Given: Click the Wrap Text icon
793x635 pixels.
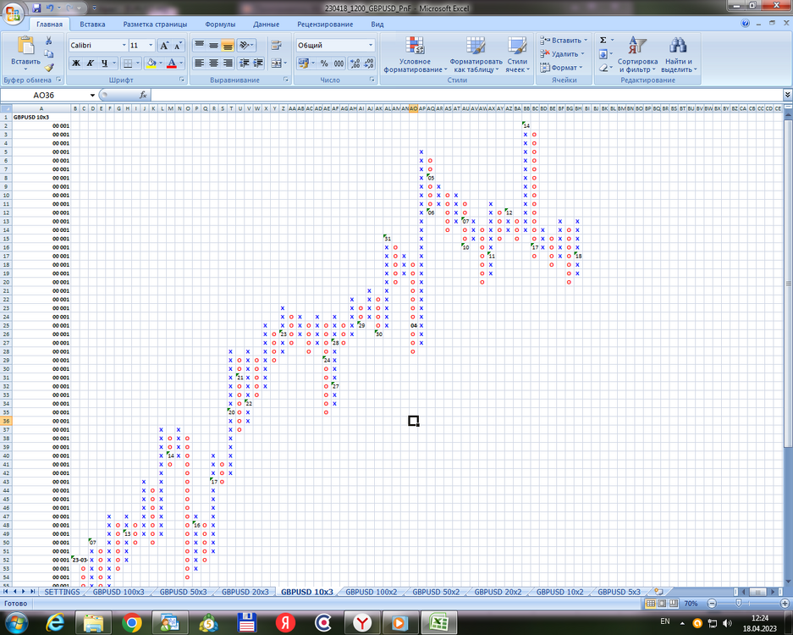Looking at the screenshot, I should [276, 46].
